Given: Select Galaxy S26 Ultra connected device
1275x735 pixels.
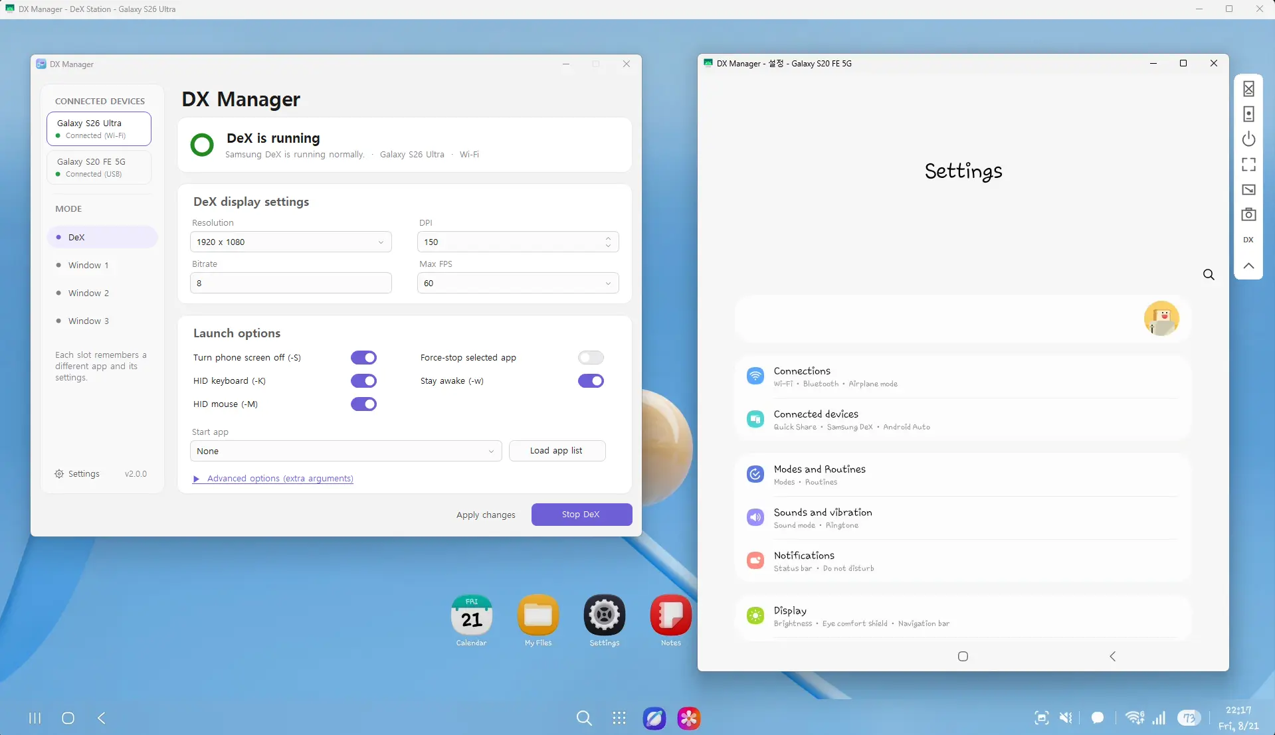Looking at the screenshot, I should point(99,129).
